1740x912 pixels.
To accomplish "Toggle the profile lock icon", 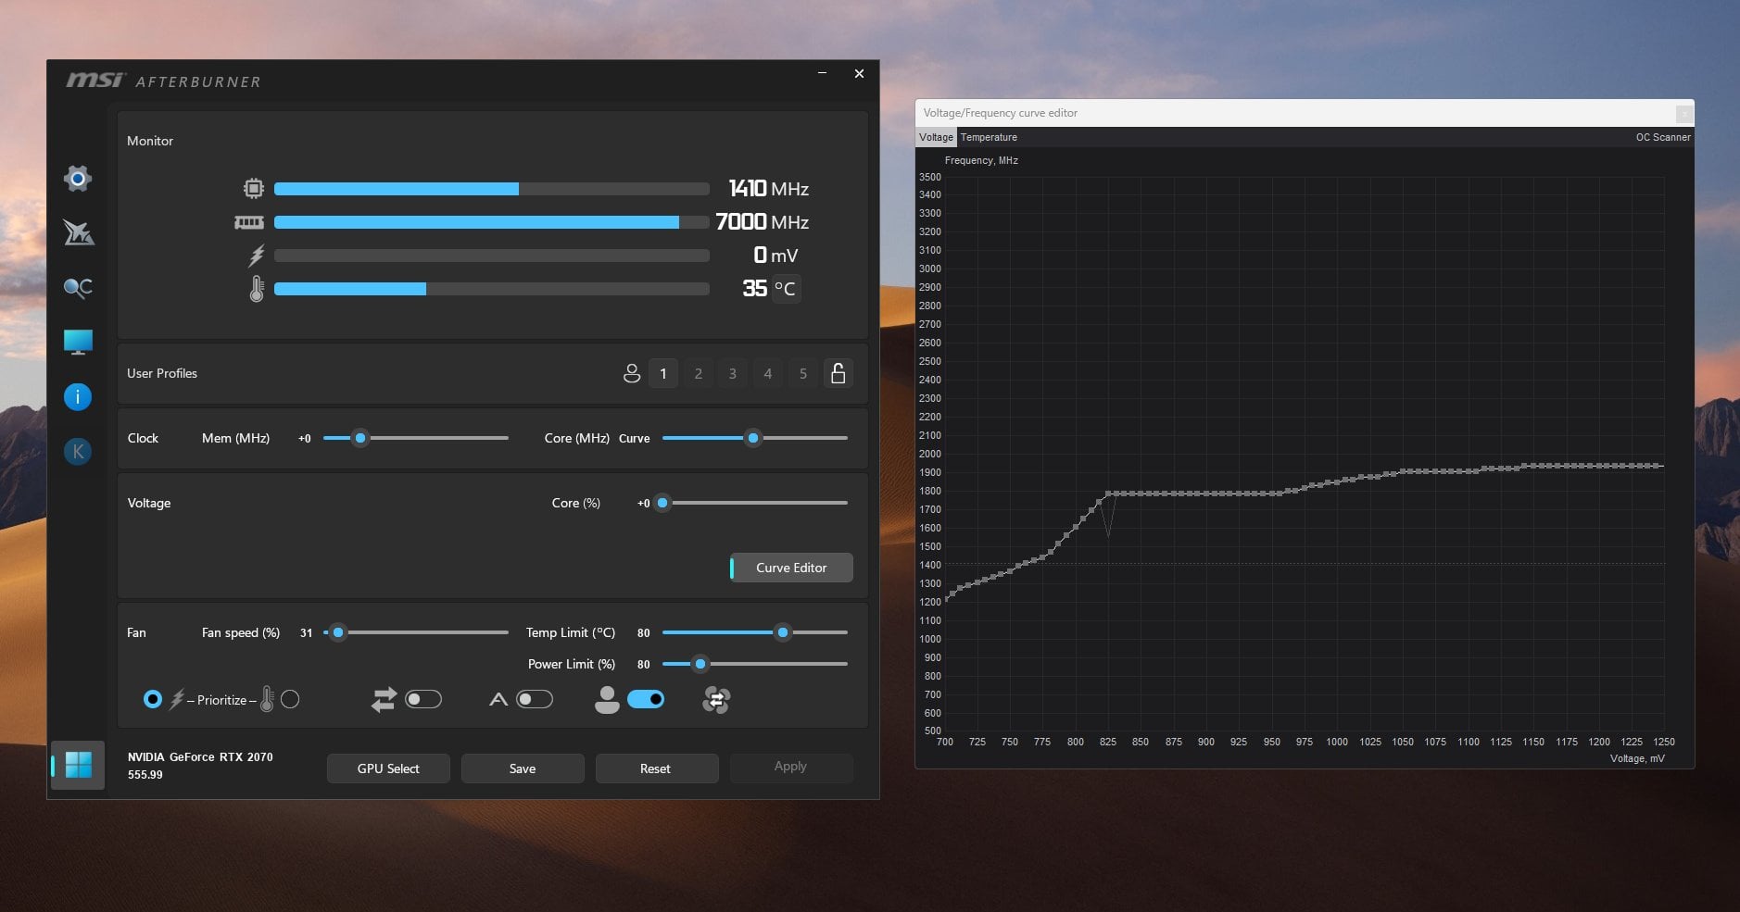I will 838,373.
